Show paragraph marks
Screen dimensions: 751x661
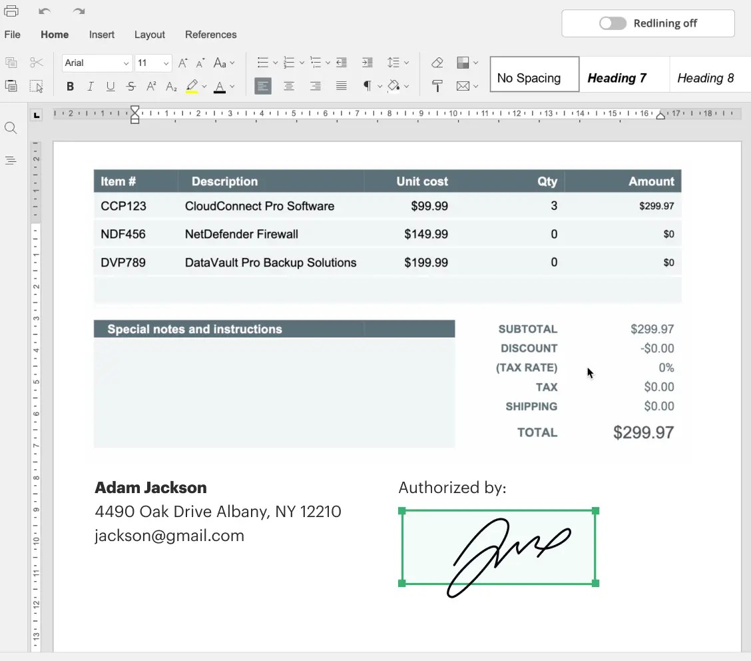[x=368, y=86]
